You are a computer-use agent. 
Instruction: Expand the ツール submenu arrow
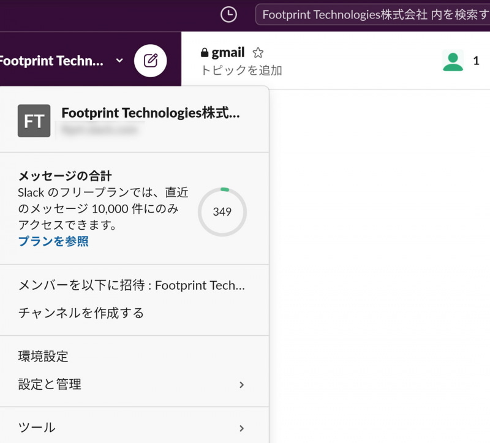[241, 428]
